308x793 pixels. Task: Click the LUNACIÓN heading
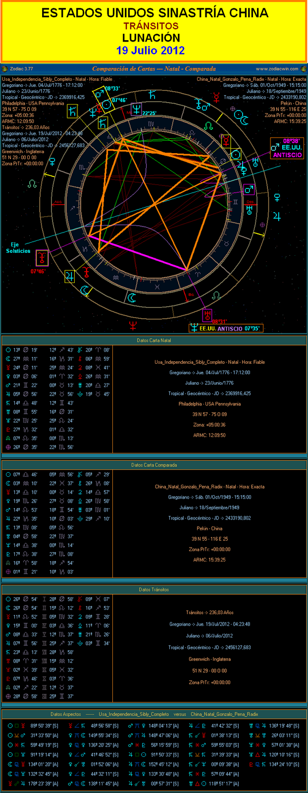point(151,38)
